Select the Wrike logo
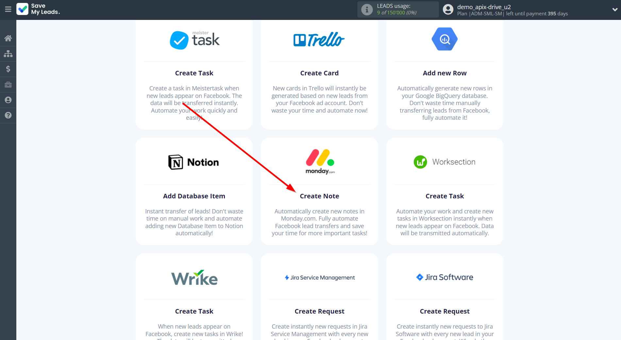This screenshot has height=340, width=621. [194, 277]
